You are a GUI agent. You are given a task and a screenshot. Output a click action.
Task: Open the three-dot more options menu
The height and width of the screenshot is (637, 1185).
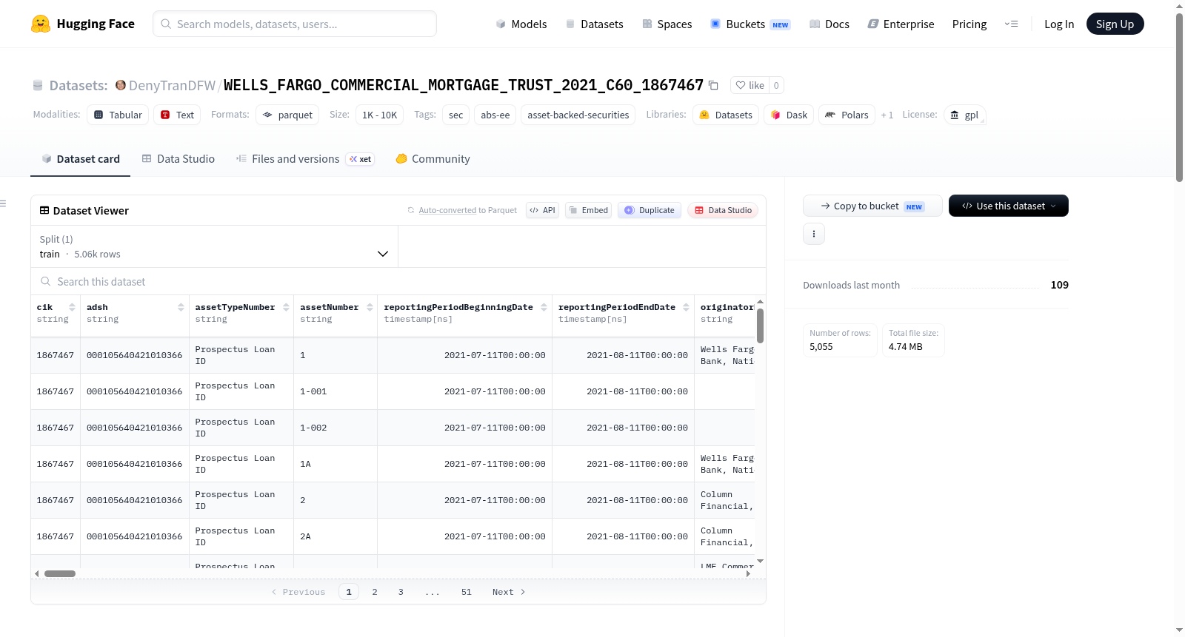tap(814, 234)
